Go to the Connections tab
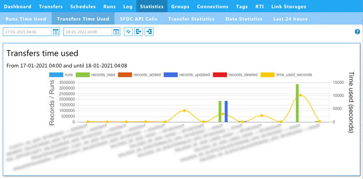Image resolution: width=363 pixels, height=179 pixels. point(213,6)
